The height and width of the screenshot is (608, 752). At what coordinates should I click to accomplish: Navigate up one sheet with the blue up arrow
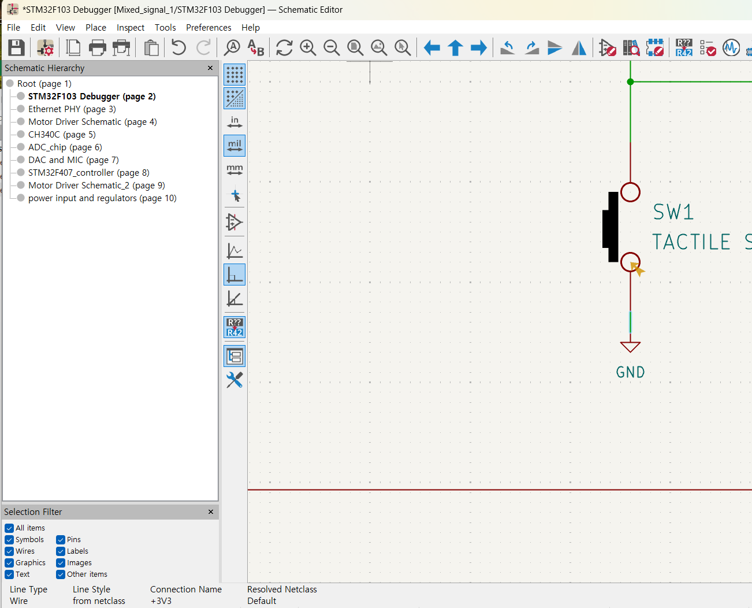pyautogui.click(x=455, y=47)
